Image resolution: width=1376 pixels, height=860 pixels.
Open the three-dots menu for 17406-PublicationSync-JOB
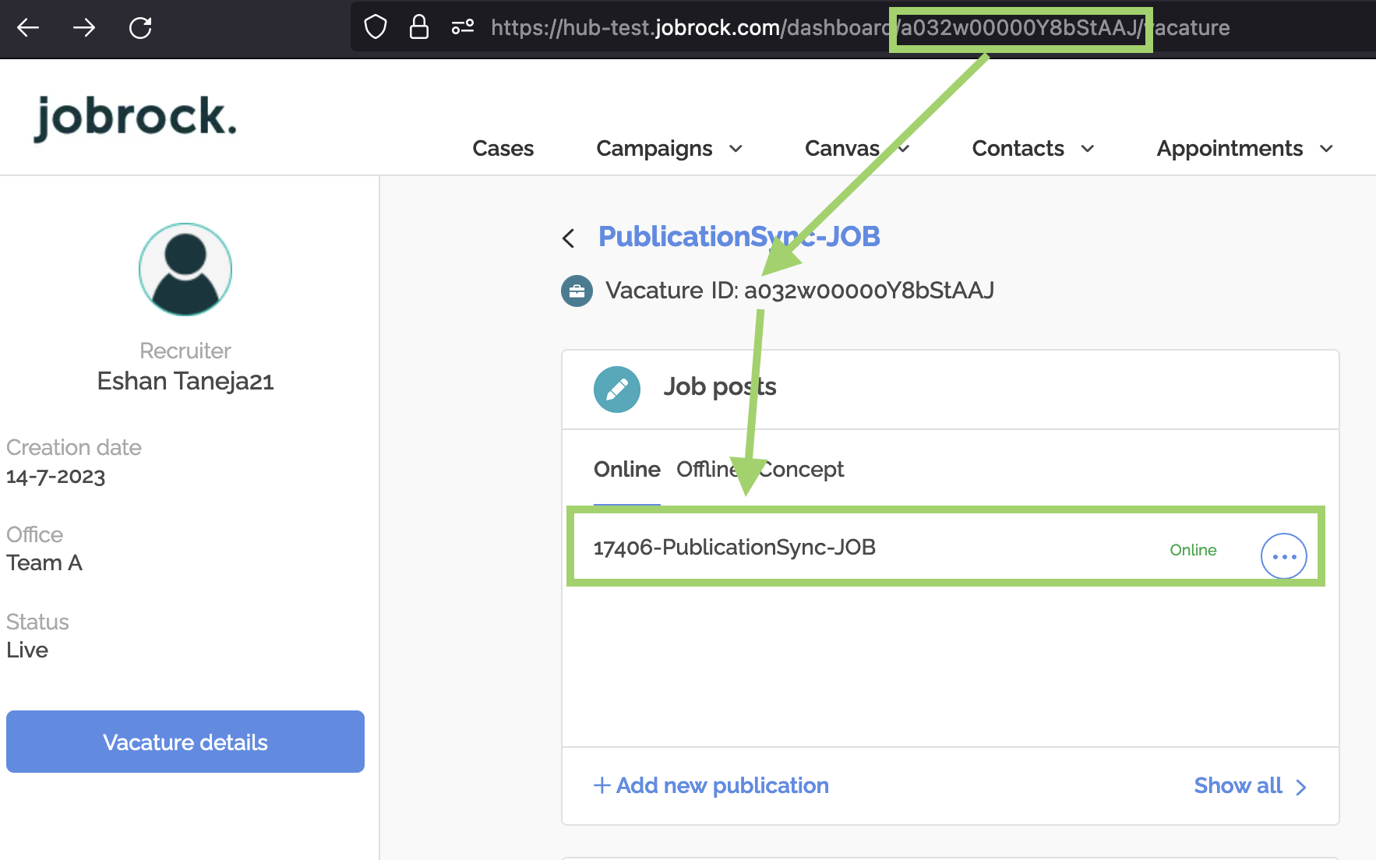click(x=1284, y=556)
